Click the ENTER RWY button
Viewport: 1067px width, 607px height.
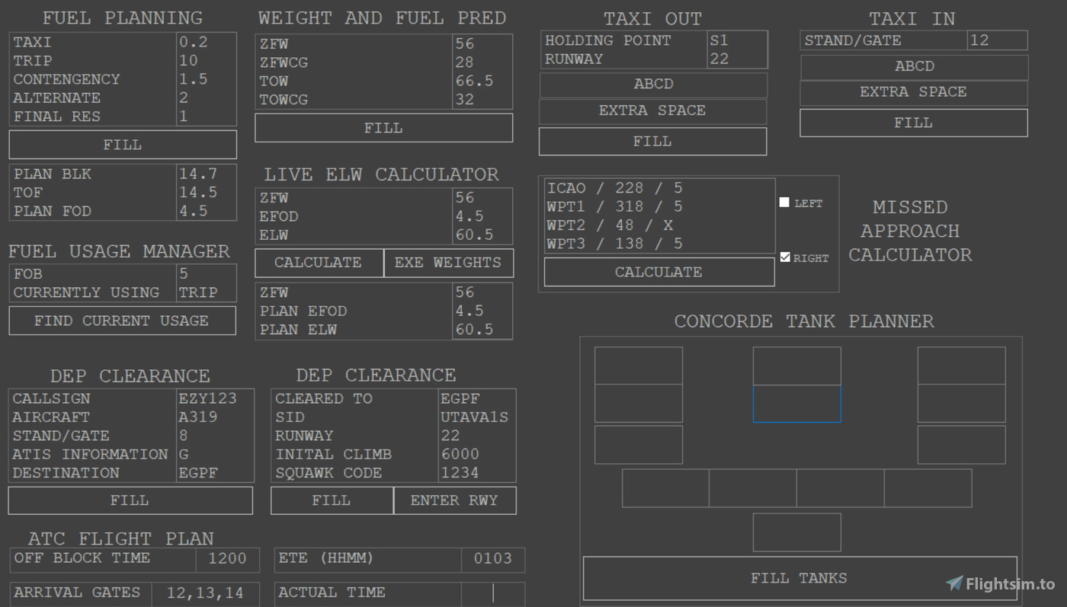pos(455,500)
